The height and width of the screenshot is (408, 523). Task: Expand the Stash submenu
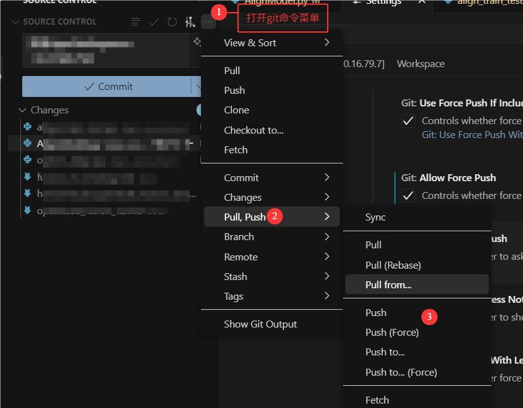click(272, 276)
